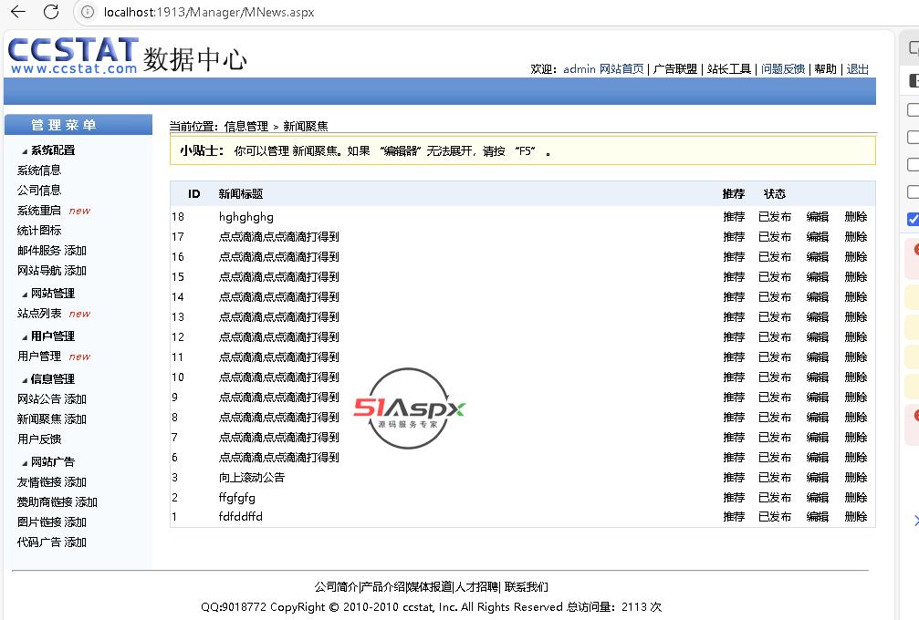
Task: Open 媒体报道 footer link
Action: click(430, 586)
